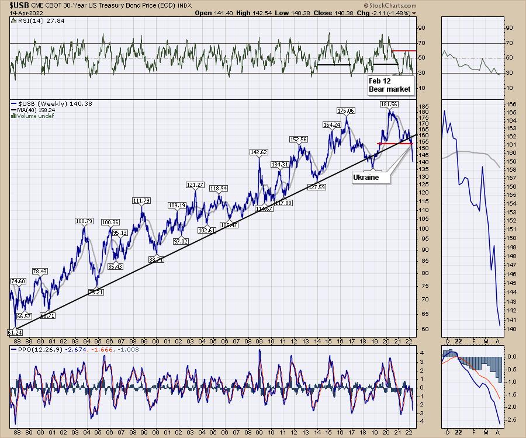Click the 100.79 peak price label
The width and height of the screenshot is (526, 438).
point(84,221)
